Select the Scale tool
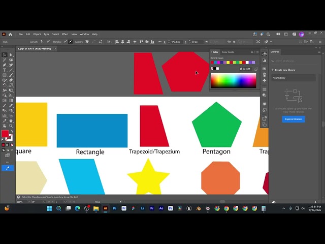The width and height of the screenshot is (325, 244). click(11, 85)
